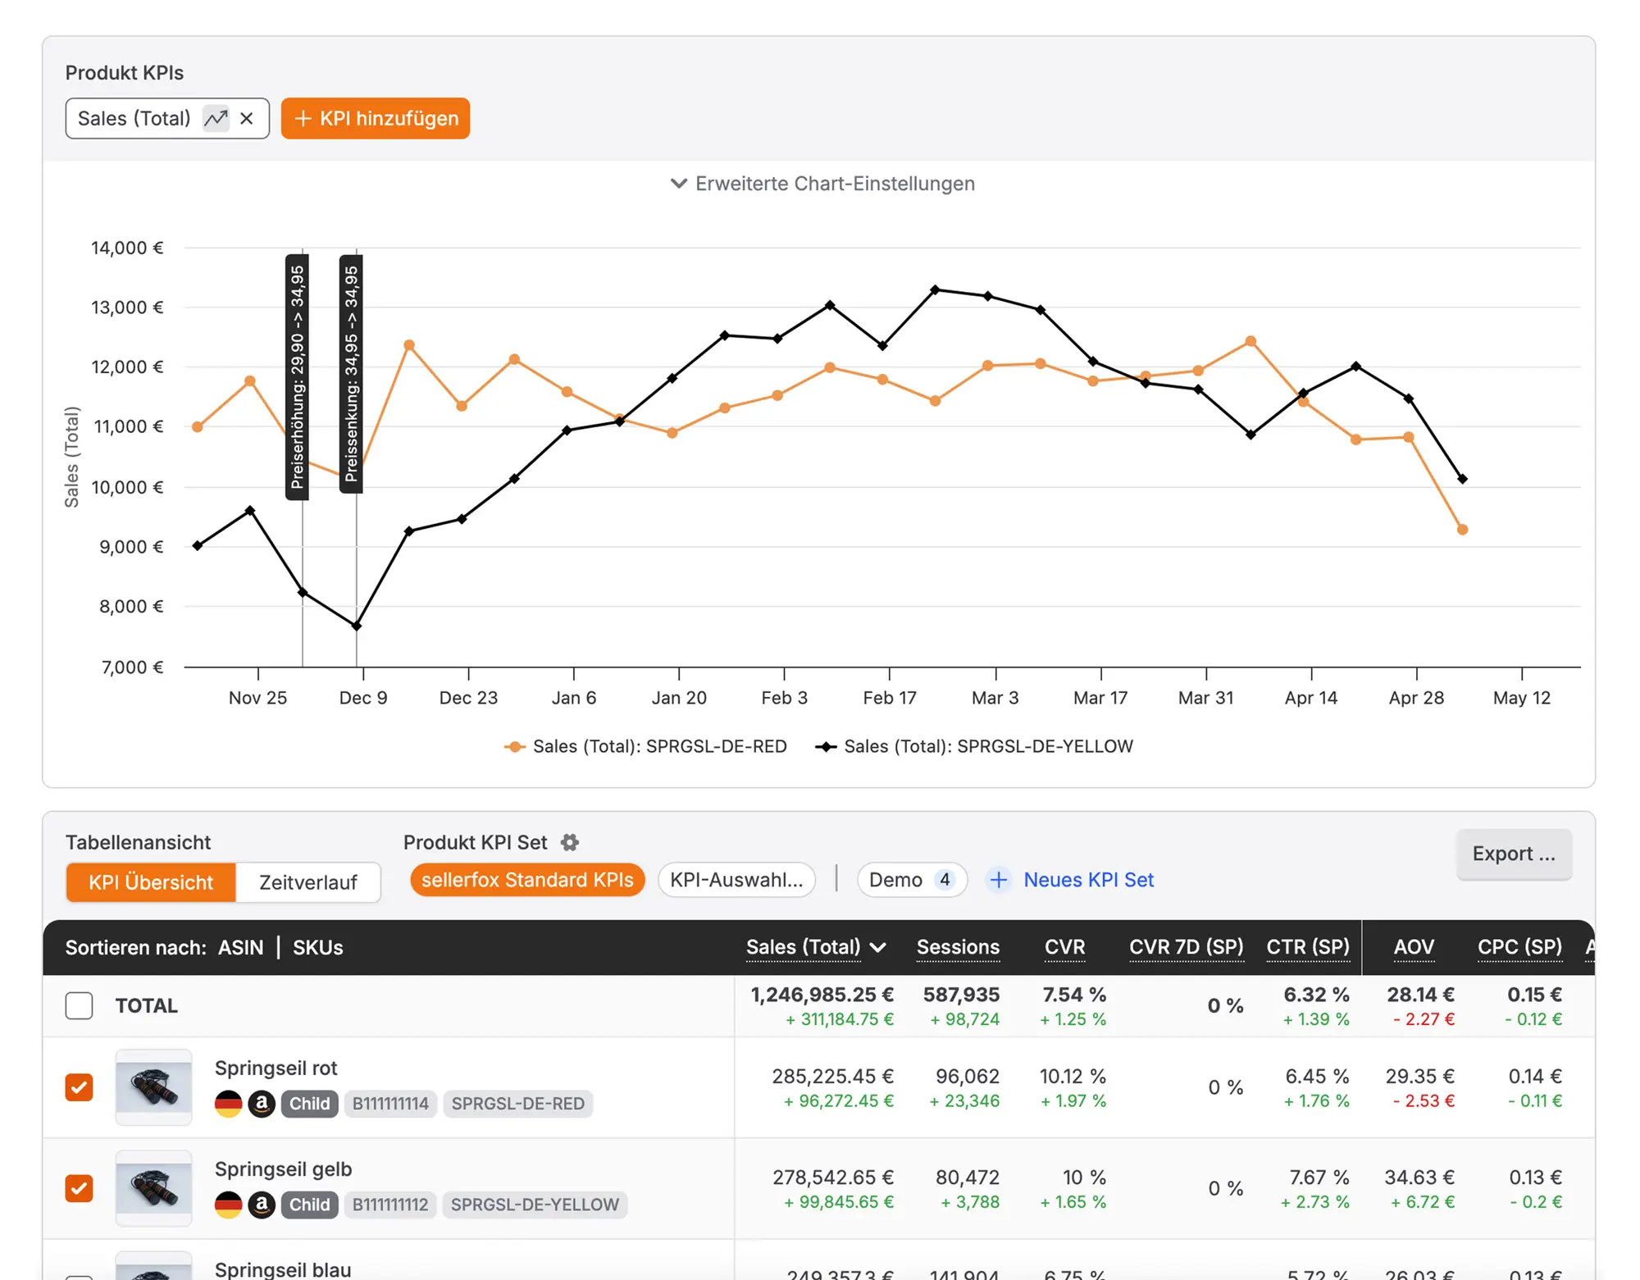Click the Springseil rot product thumbnail
Screen dimensions: 1640x1280
153,1087
